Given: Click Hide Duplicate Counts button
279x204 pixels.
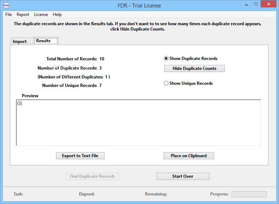Looking at the screenshot, I should 194,68.
